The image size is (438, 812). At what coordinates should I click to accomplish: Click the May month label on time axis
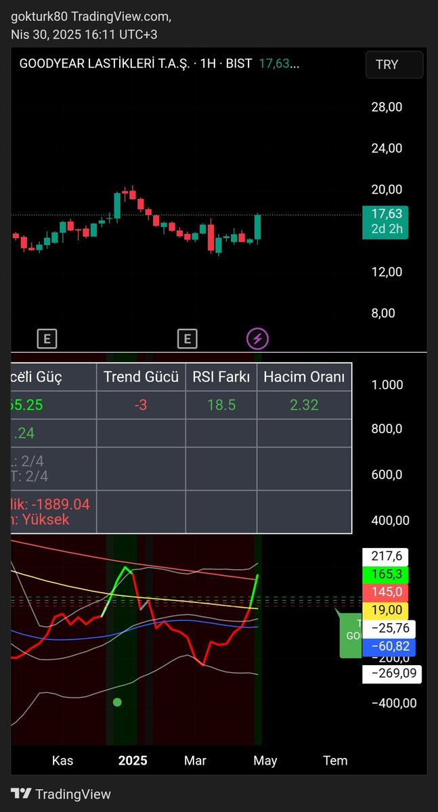click(265, 761)
